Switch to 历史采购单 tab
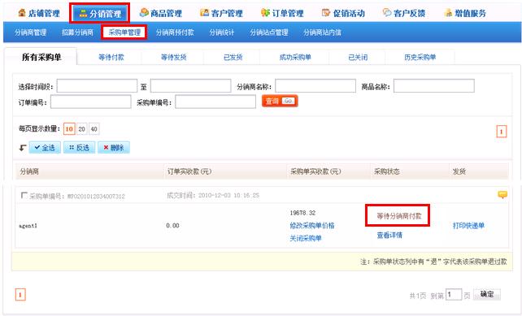522x316 pixels. (x=420, y=58)
